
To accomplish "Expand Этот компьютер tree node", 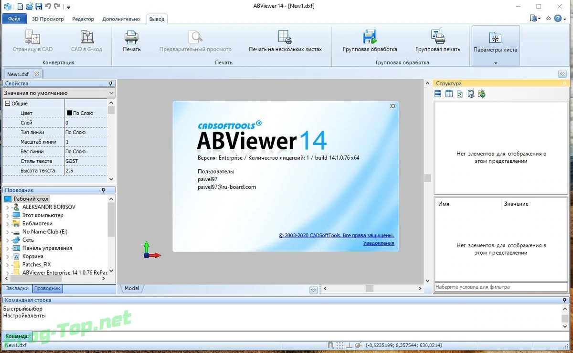I will (x=7, y=215).
